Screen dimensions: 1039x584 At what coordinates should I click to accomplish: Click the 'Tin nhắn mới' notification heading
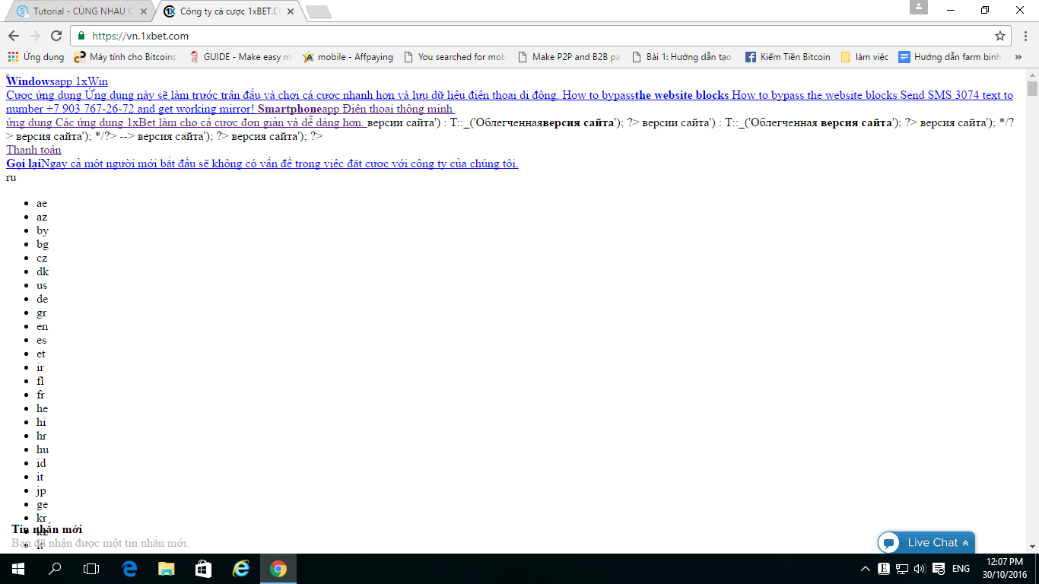point(47,529)
